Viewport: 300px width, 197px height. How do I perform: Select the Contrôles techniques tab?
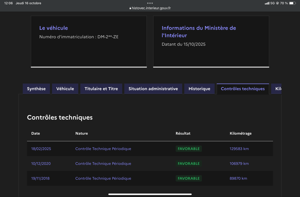pyautogui.click(x=243, y=89)
